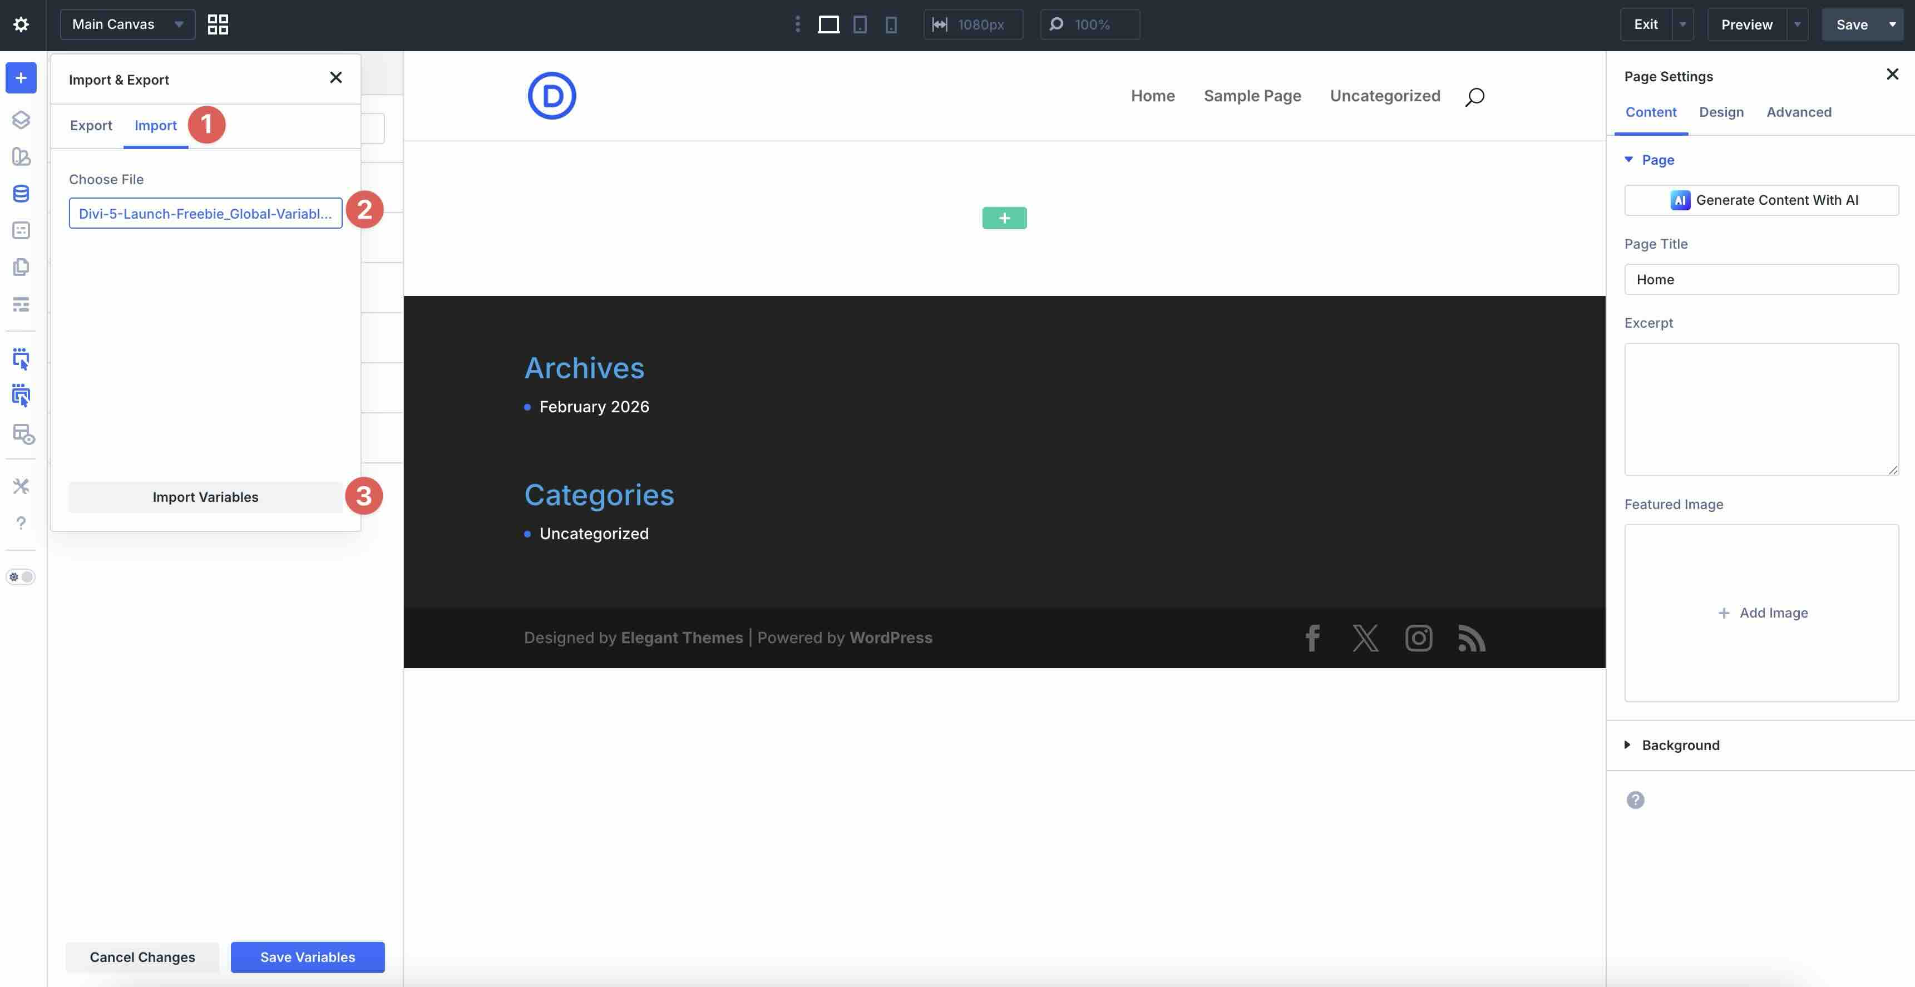1915x987 pixels.
Task: Open the Design tab in Page Settings
Action: coord(1720,112)
